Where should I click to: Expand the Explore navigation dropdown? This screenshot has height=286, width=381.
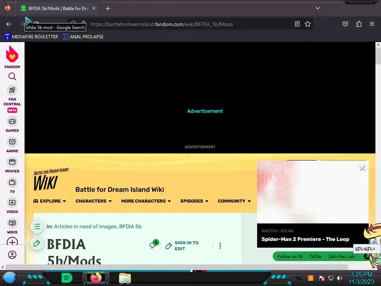click(49, 201)
